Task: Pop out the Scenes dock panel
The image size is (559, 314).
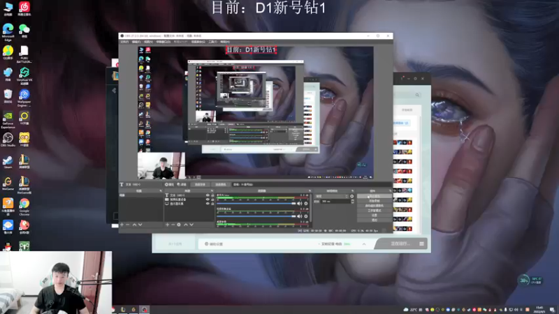Action: coord(161,190)
